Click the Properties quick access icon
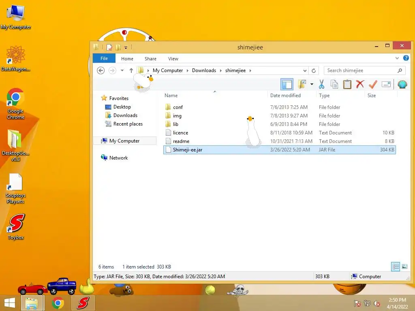The width and height of the screenshot is (415, 311). click(x=109, y=47)
